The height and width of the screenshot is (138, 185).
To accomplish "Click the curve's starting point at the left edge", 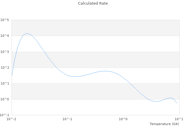I will pos(12,76).
